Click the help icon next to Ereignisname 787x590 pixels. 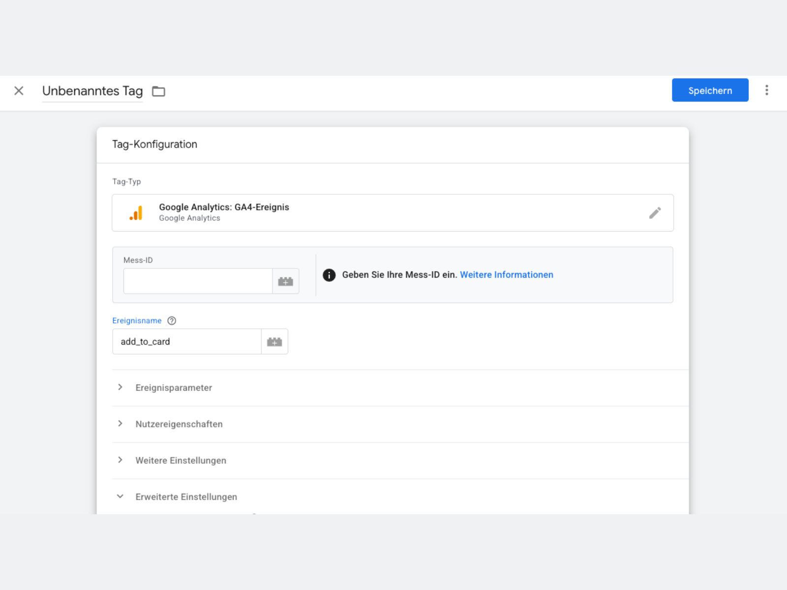tap(172, 321)
